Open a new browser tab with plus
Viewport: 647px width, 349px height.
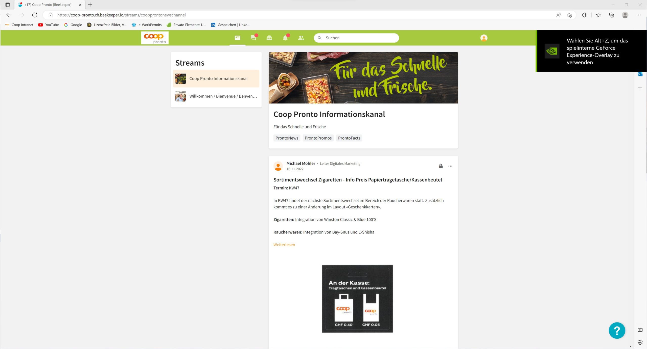90,5
